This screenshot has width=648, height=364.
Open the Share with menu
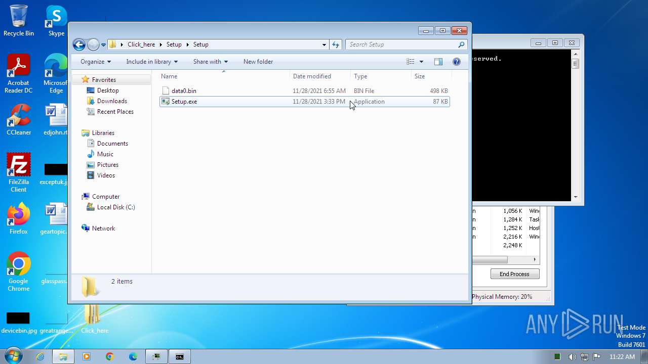click(x=211, y=62)
